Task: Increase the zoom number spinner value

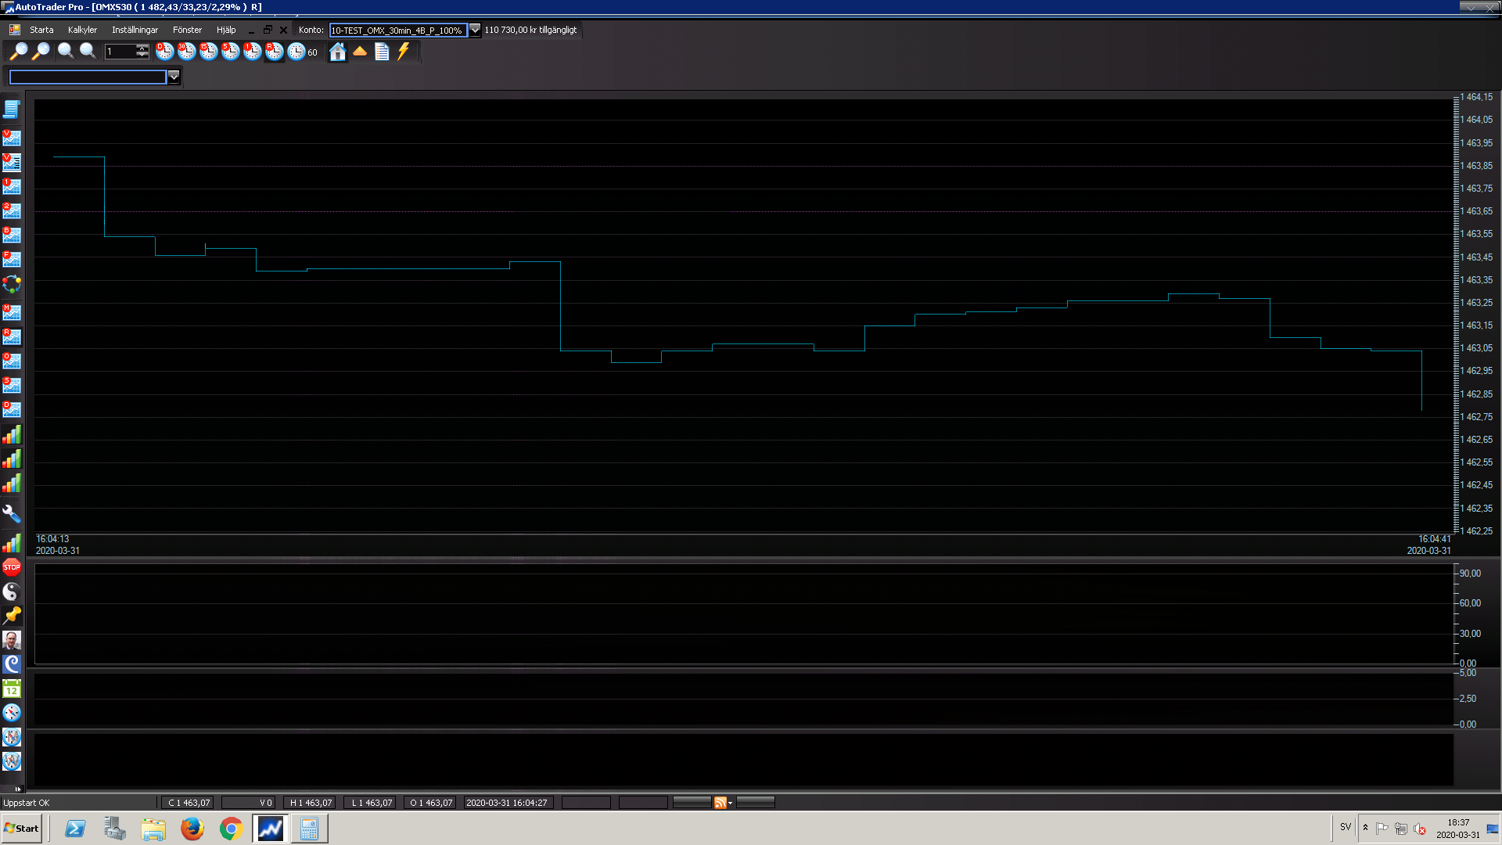Action: (x=142, y=49)
